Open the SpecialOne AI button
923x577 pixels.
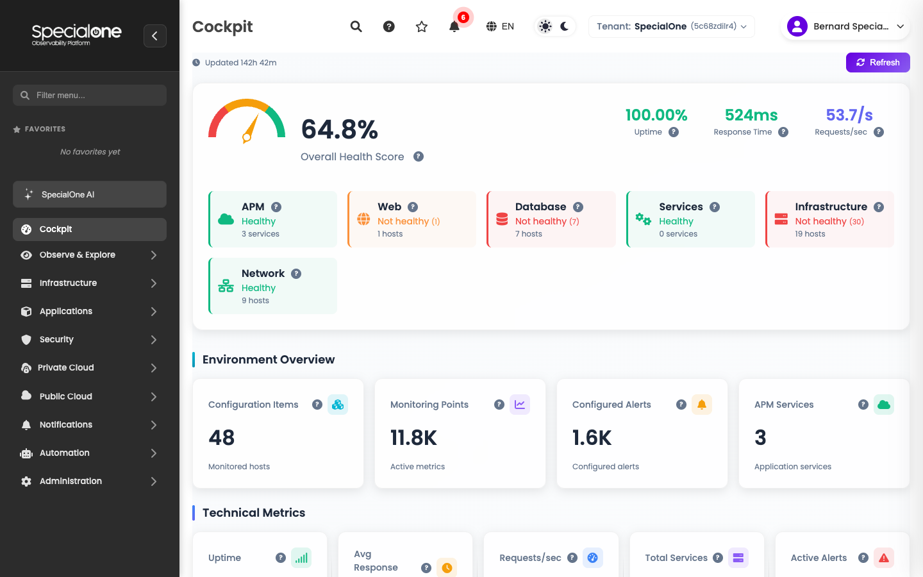(90, 194)
